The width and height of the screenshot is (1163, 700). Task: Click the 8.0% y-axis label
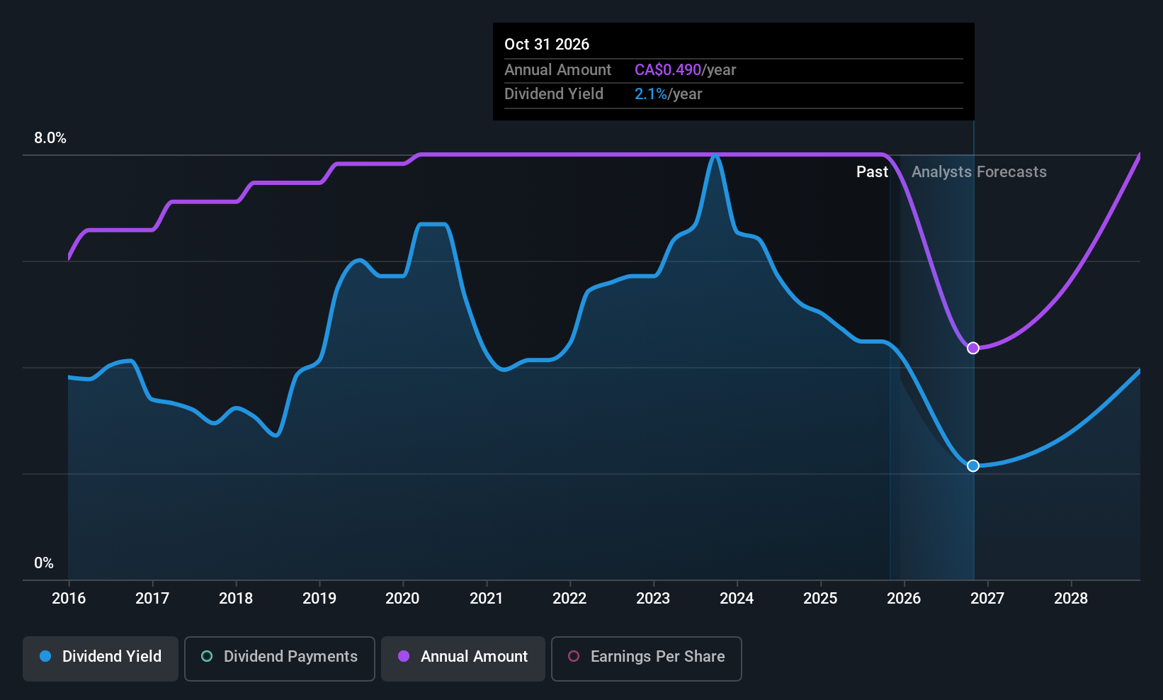[x=50, y=138]
